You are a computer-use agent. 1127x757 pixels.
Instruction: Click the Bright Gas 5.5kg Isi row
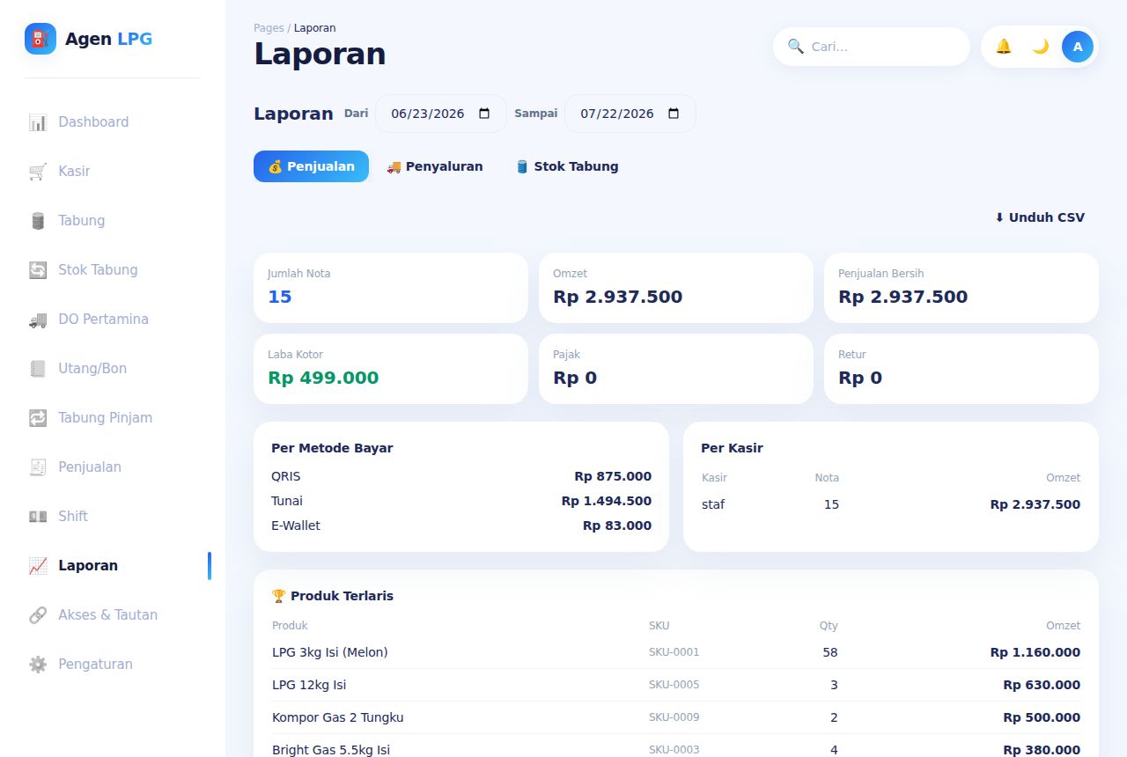676,746
